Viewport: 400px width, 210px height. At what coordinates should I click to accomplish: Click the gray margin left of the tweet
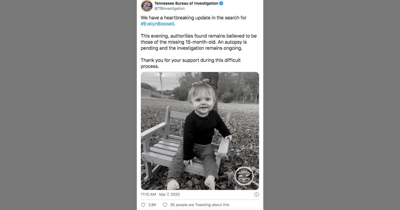coord(67,105)
